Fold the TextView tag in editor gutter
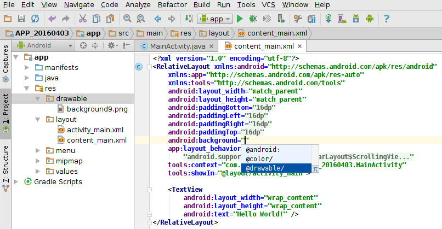Screen dimensions: 442x229 [149, 190]
